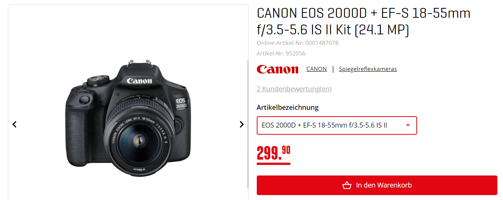This screenshot has width=503, height=200.
Task: Click the separator between CANON and Spiegelreflexkameras
Action: click(x=333, y=69)
